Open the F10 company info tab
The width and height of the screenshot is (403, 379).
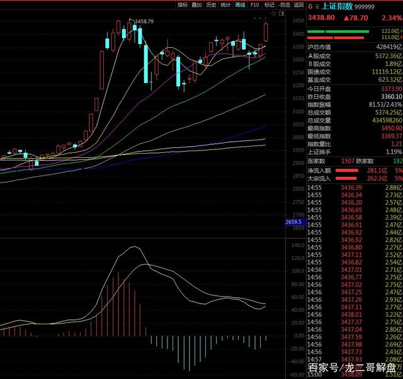point(255,4)
